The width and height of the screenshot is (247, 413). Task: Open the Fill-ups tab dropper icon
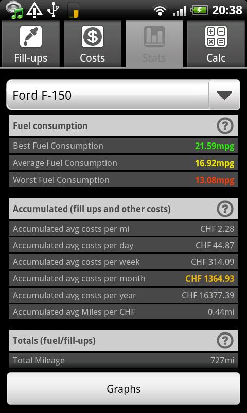tap(31, 37)
